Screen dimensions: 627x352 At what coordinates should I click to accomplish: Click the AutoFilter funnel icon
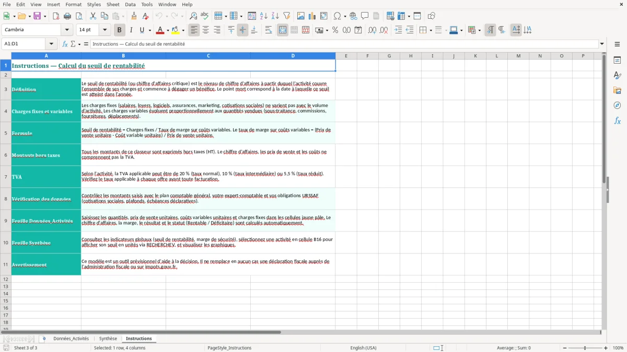tap(287, 16)
